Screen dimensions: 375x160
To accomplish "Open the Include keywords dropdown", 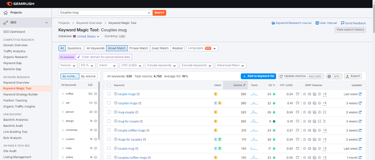I will tap(161, 65).
